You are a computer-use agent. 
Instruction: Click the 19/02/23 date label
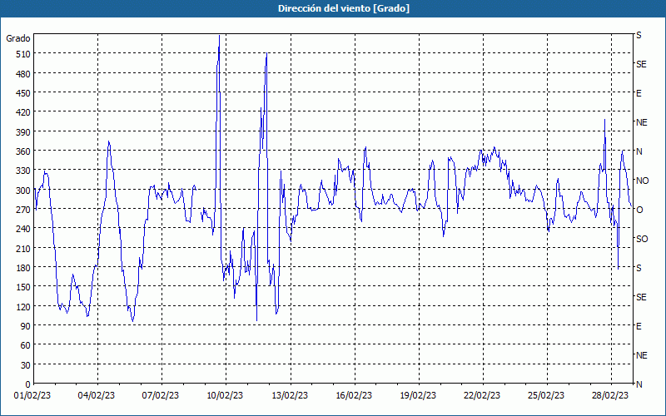point(418,396)
